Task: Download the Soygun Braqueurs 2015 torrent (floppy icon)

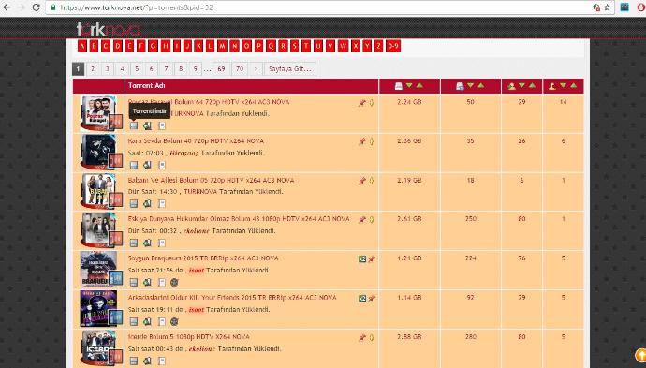Action: [134, 282]
